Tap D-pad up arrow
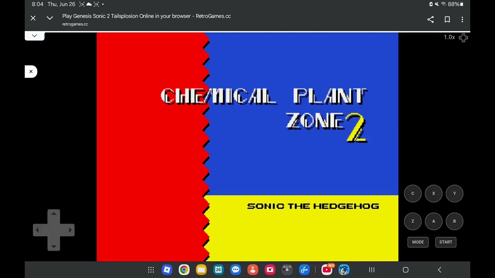Image resolution: width=495 pixels, height=278 pixels. pos(54,214)
